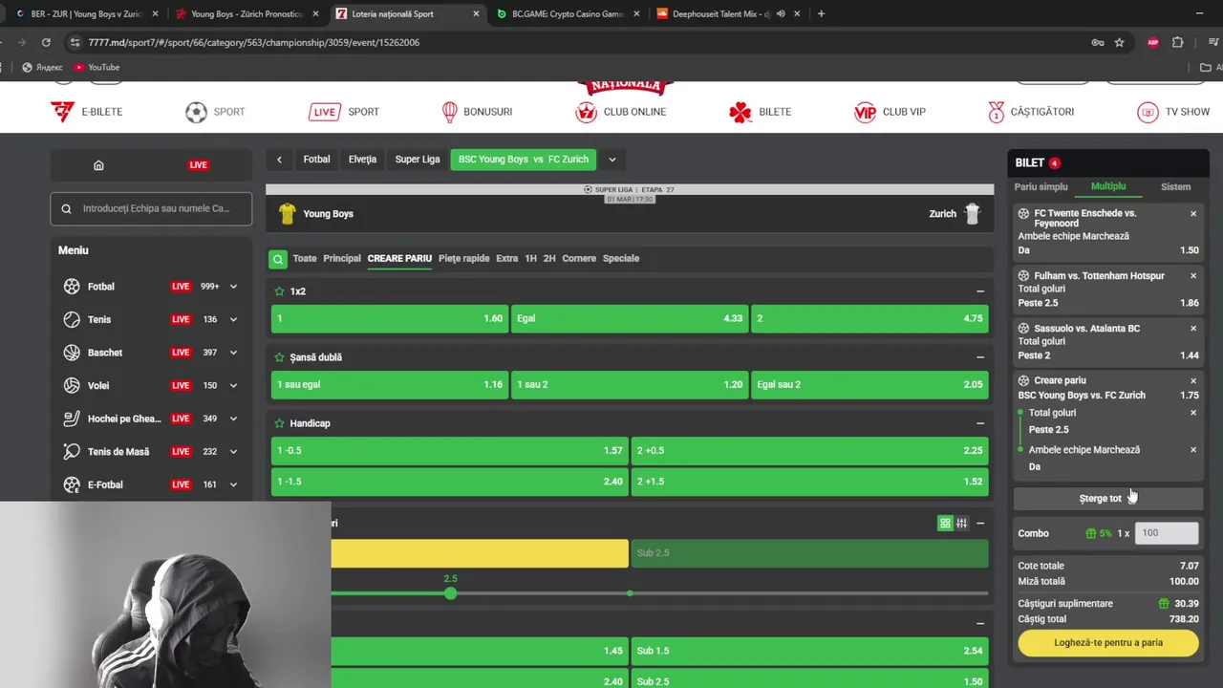This screenshot has width=1223, height=688.
Task: Expand Baschet sport in menu
Action: coord(233,353)
